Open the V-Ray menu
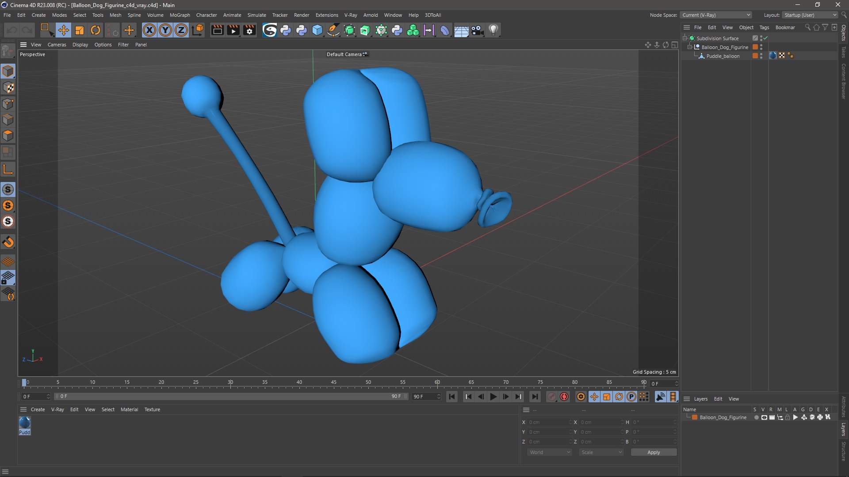 point(351,15)
